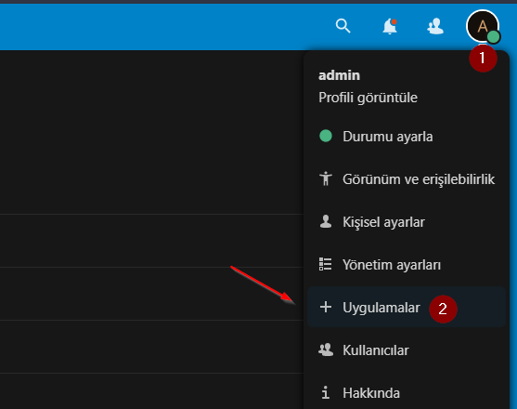
Task: Open the search magnifier in header
Action: (x=343, y=26)
